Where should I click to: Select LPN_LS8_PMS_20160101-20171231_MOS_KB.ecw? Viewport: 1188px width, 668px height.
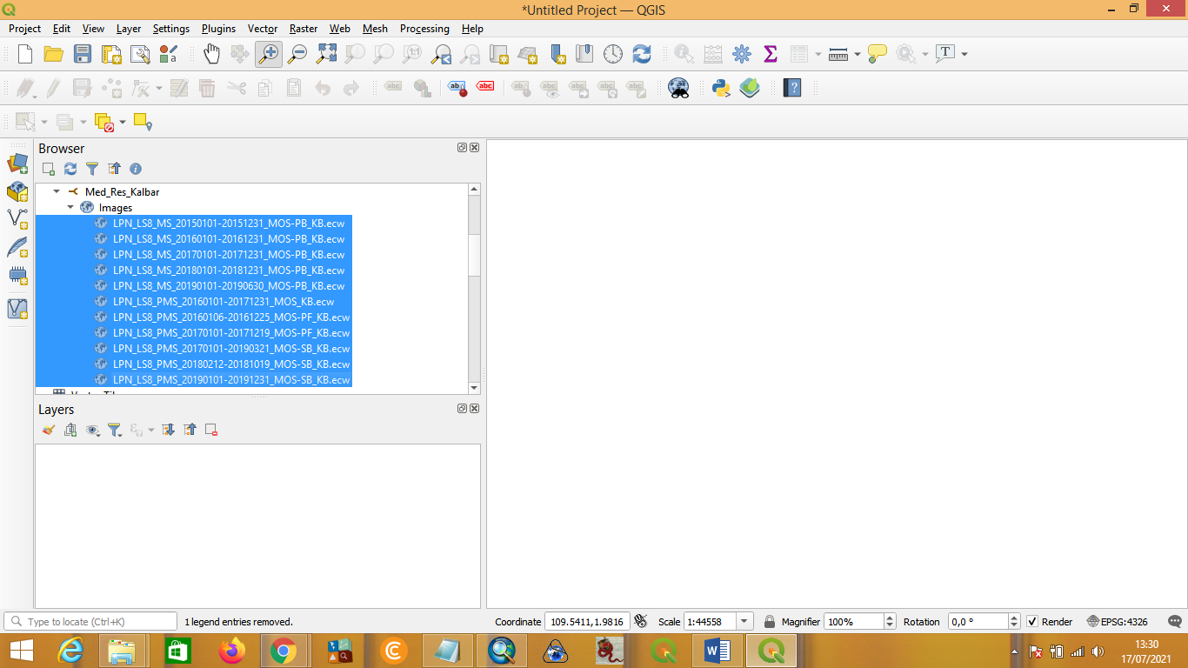(224, 301)
